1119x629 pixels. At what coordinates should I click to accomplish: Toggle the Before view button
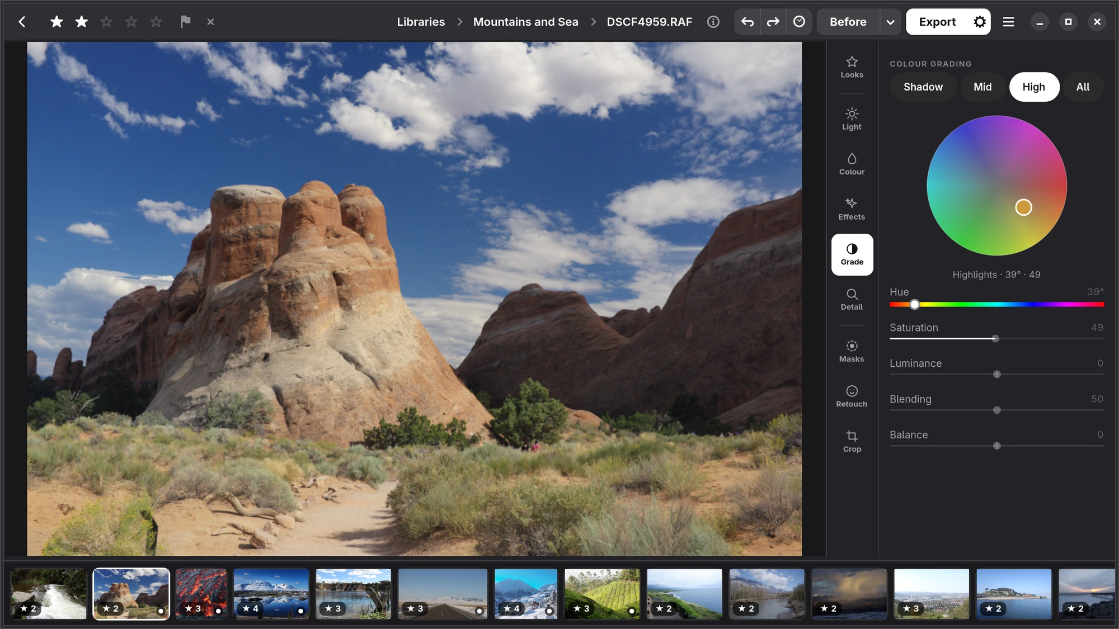coord(848,22)
